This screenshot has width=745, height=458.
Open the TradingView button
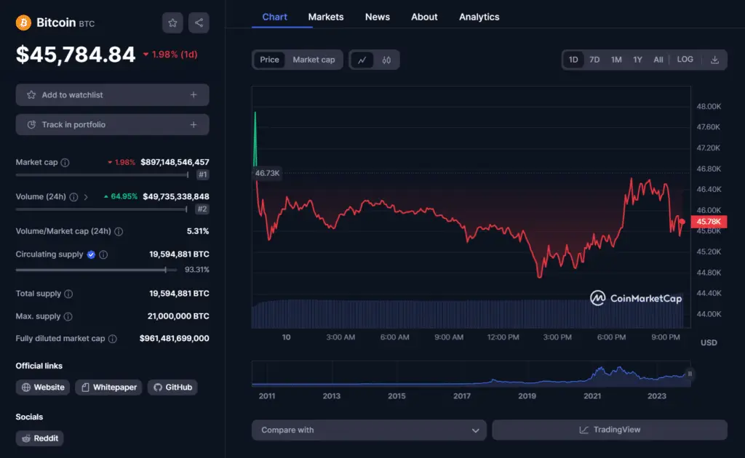pyautogui.click(x=610, y=430)
